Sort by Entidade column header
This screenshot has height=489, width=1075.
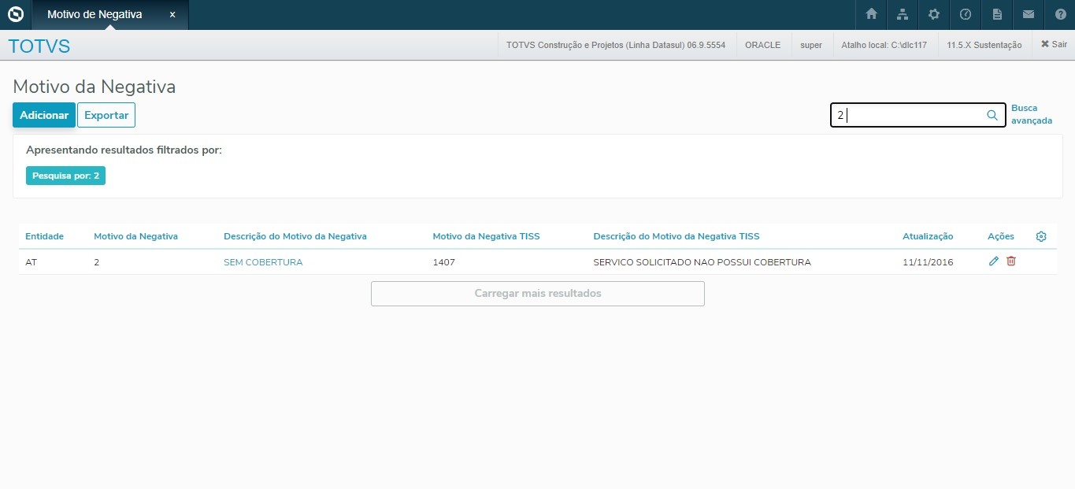(x=44, y=236)
